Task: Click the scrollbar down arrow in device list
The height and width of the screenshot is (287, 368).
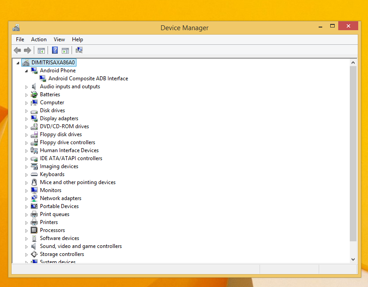Action: [x=353, y=259]
